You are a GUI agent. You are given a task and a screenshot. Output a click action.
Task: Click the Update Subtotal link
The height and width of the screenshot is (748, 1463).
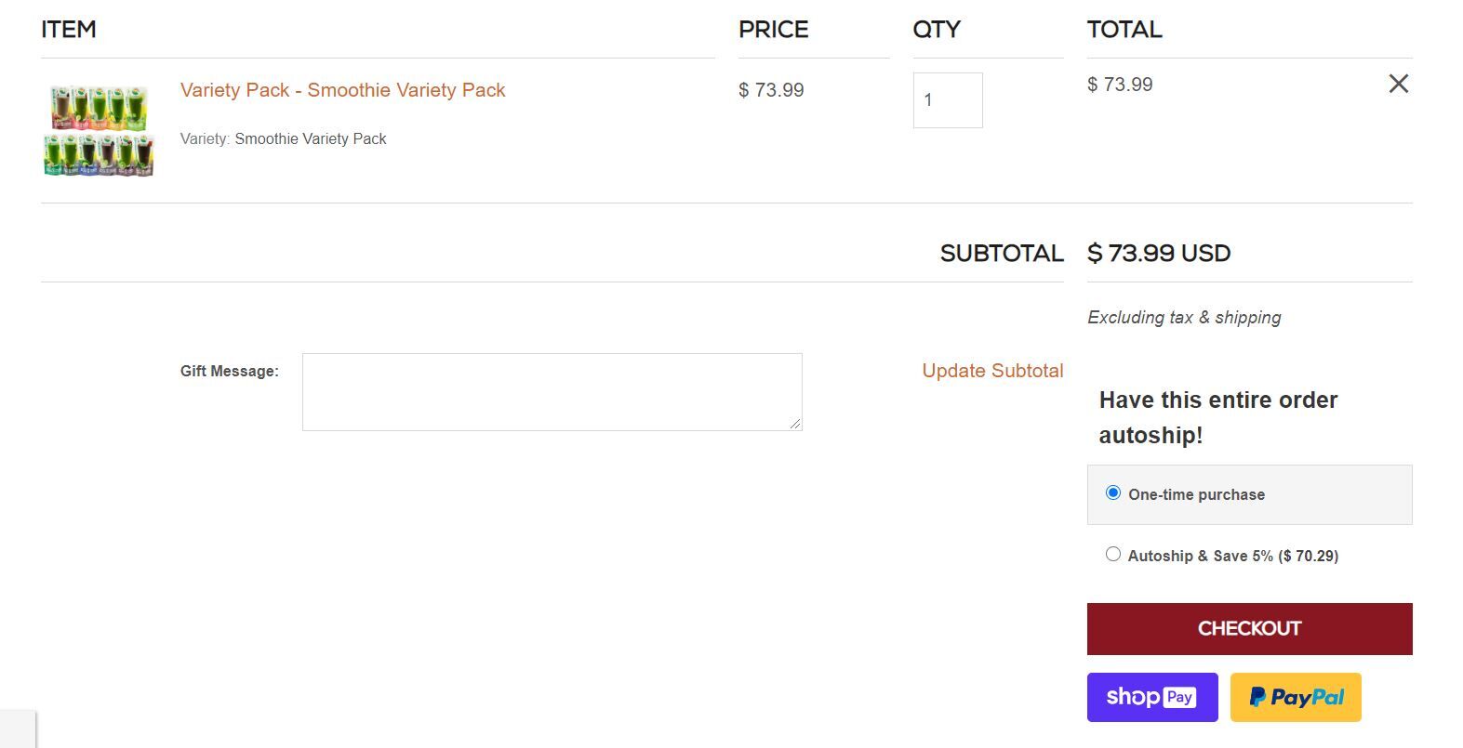point(992,371)
